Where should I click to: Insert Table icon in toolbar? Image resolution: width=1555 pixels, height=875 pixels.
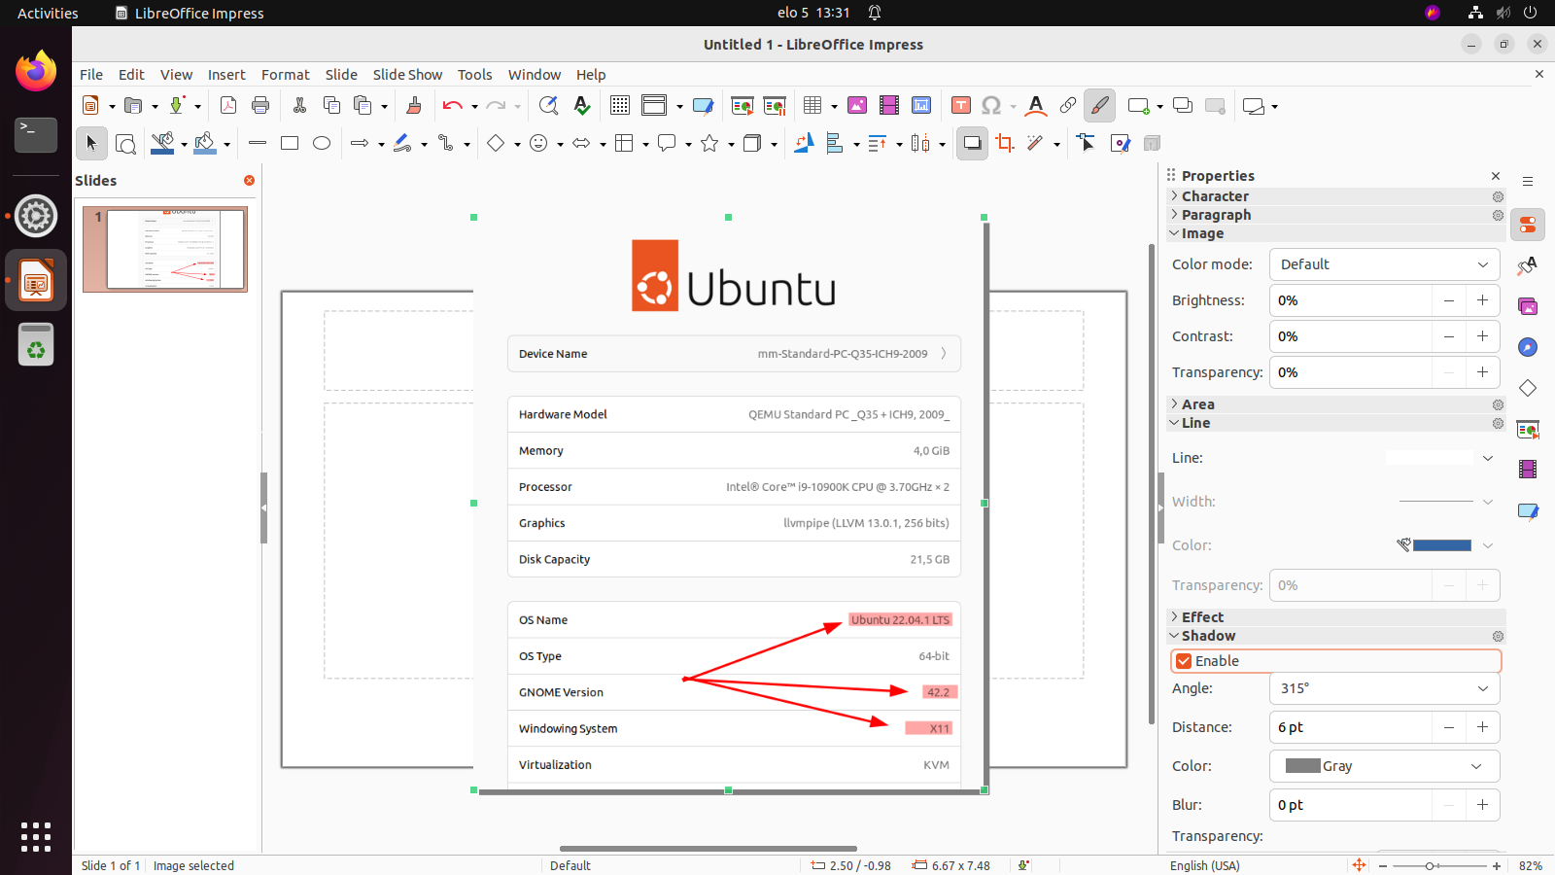(x=812, y=106)
